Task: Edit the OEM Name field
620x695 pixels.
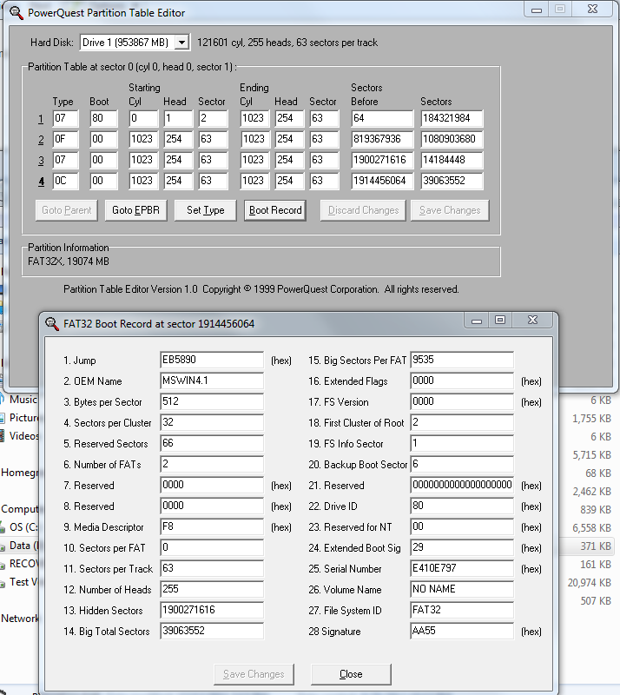Action: tap(211, 381)
